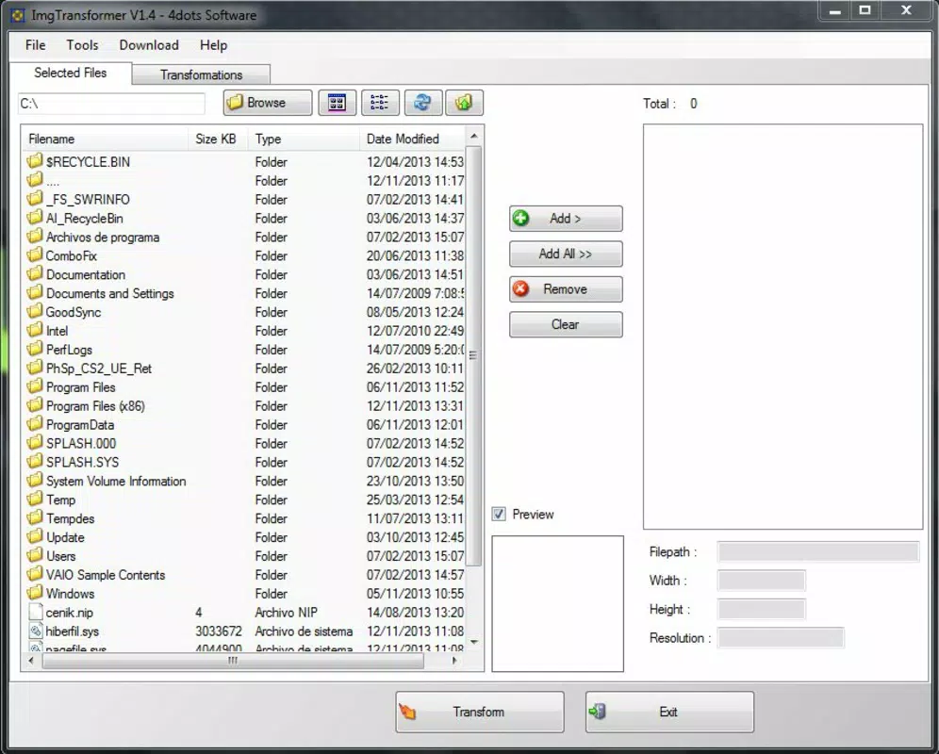Click the Add All >> button
This screenshot has height=754, width=939.
[566, 254]
